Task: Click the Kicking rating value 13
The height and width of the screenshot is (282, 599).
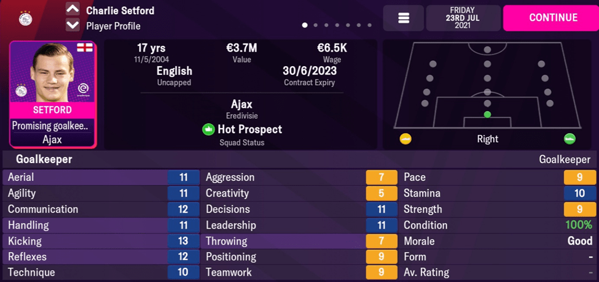Action: click(x=183, y=241)
